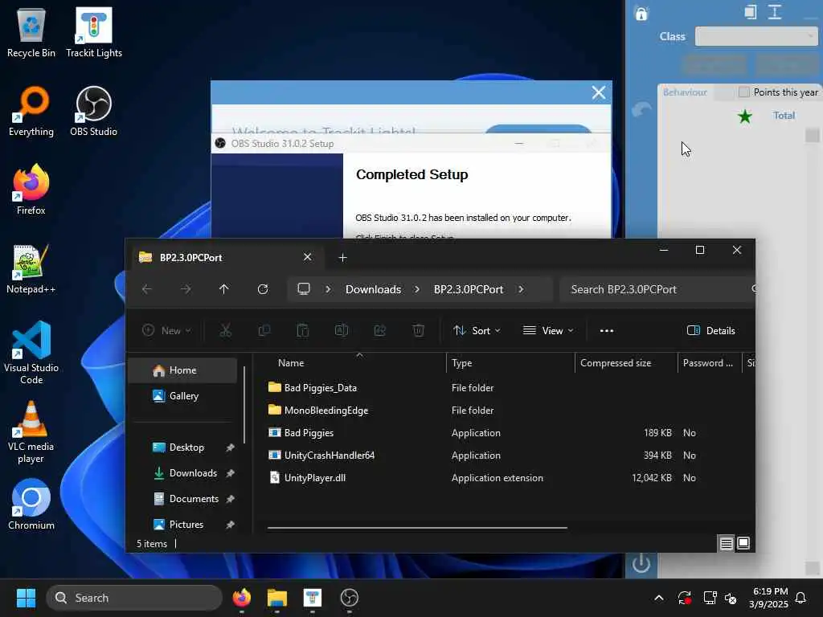
Task: Launch Trackit Lights from desktop shortcut
Action: click(94, 32)
